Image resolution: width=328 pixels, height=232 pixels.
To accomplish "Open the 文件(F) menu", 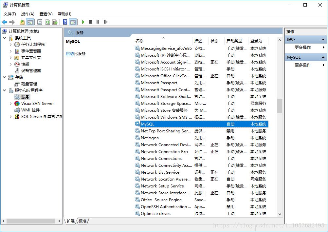I will (x=9, y=14).
